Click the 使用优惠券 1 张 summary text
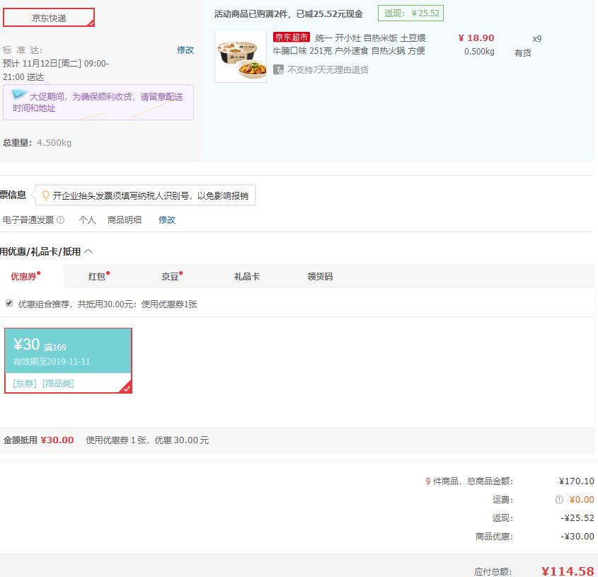 tap(147, 440)
